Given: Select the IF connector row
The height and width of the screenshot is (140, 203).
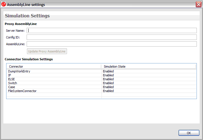Looking at the screenshot, I should click(101, 75).
